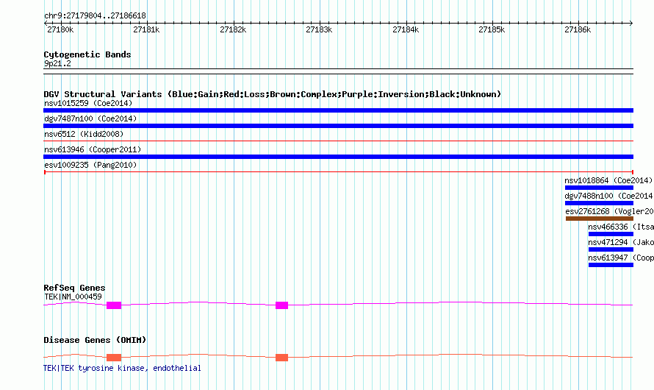Click the 27182k ruler tick label
This screenshot has width=654, height=390.
(233, 29)
